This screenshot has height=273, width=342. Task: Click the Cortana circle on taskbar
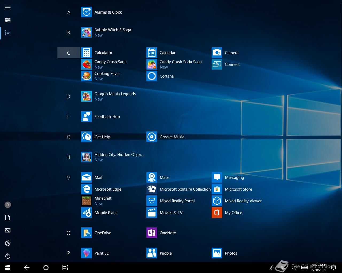pos(46,268)
